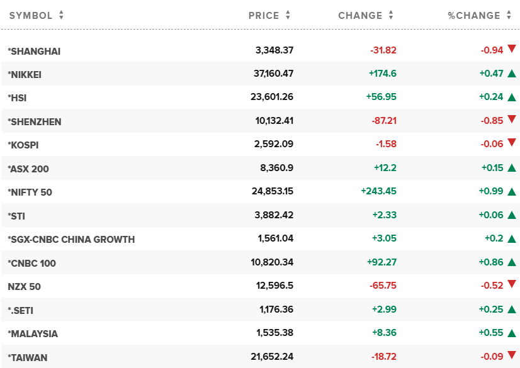Open the *HSI index link
The height and width of the screenshot is (368, 520).
(x=17, y=98)
